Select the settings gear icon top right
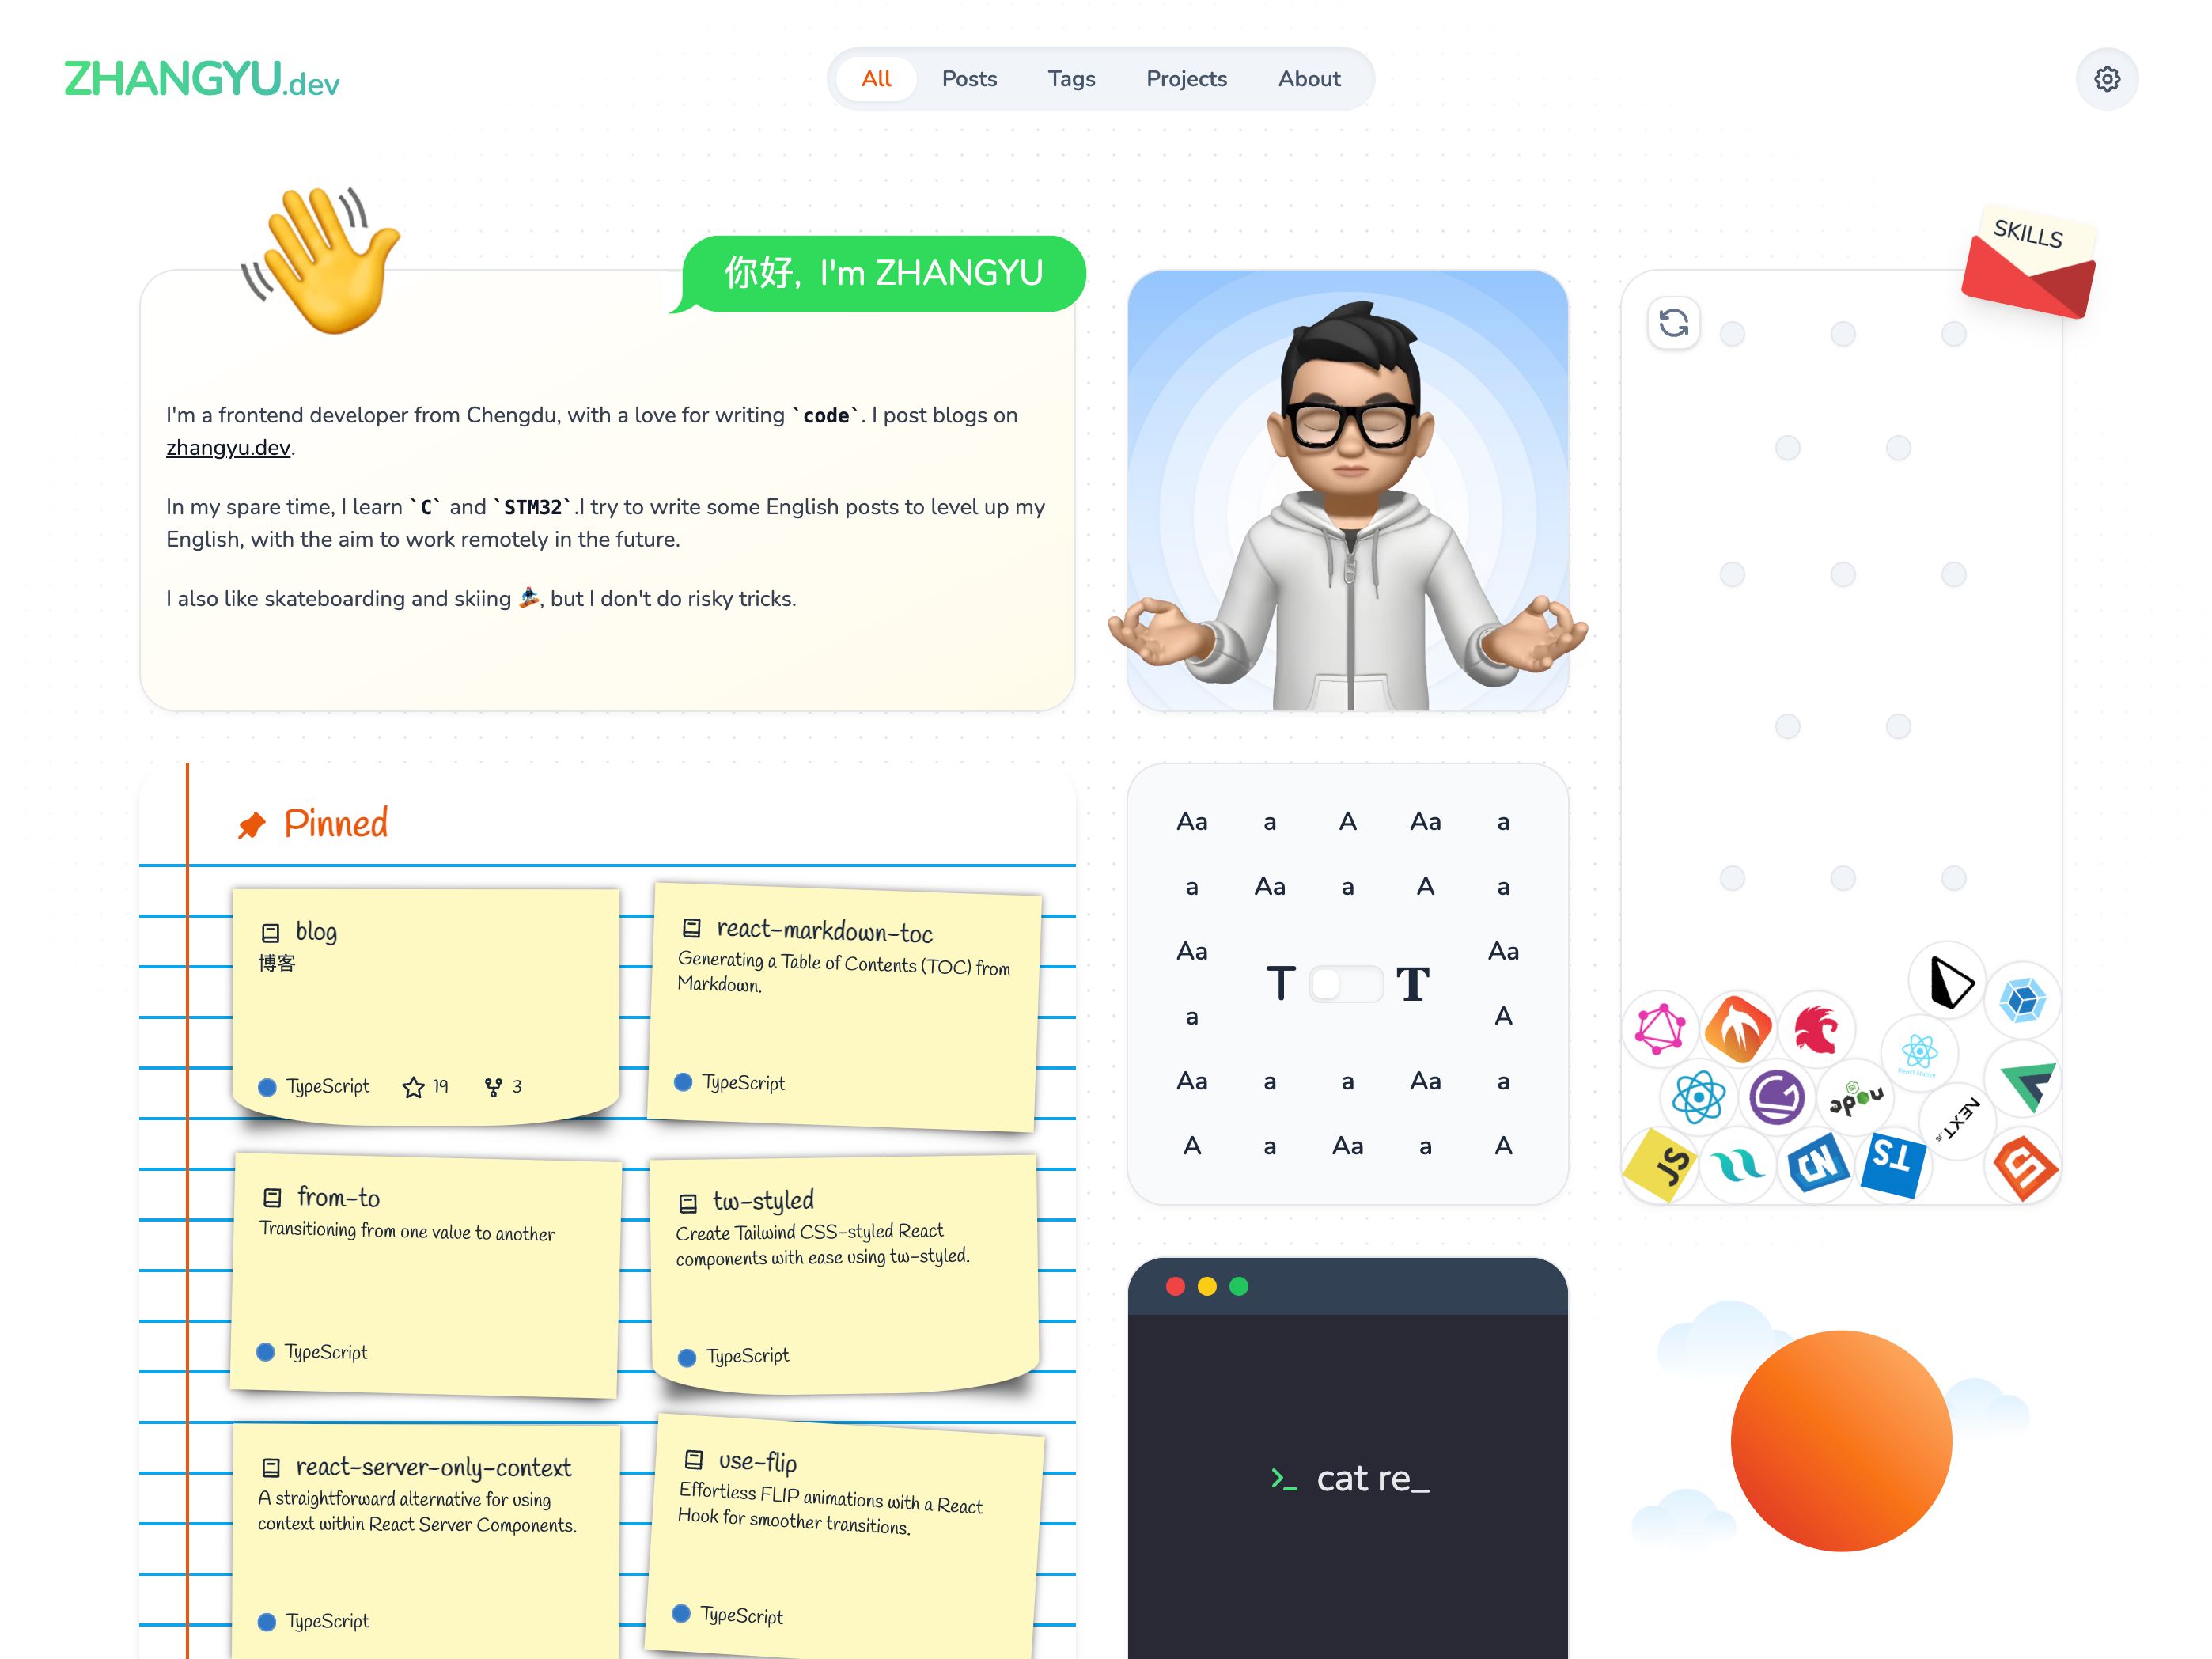Screen dimensions: 2212x1659 point(2108,78)
